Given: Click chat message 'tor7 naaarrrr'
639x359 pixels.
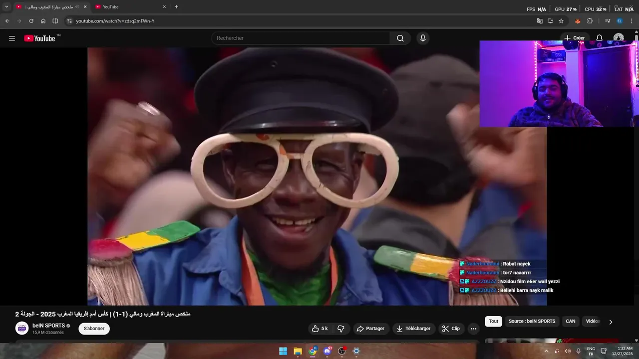Looking at the screenshot, I should (x=517, y=273).
